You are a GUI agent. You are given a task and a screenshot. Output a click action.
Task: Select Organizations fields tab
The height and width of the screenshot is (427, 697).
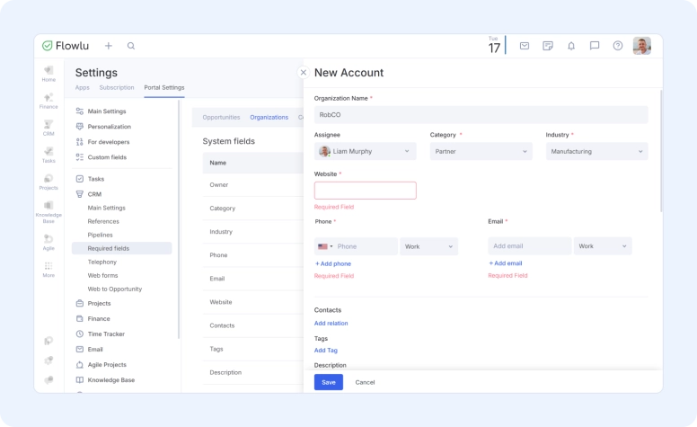269,118
